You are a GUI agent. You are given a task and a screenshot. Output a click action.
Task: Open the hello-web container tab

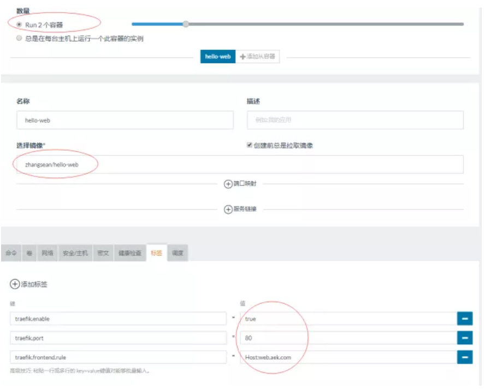tap(218, 56)
